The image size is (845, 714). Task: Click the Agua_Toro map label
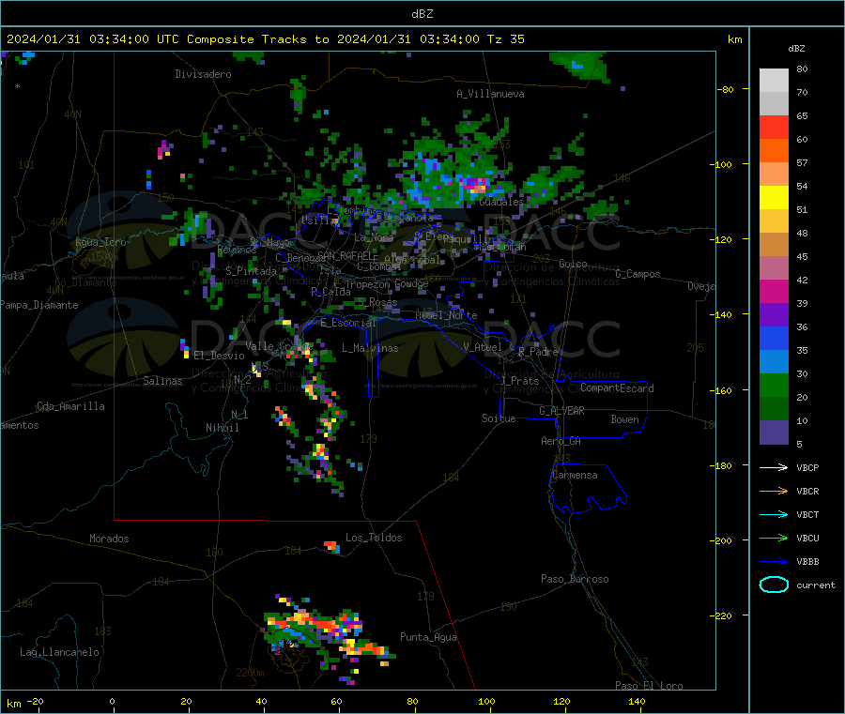100,242
